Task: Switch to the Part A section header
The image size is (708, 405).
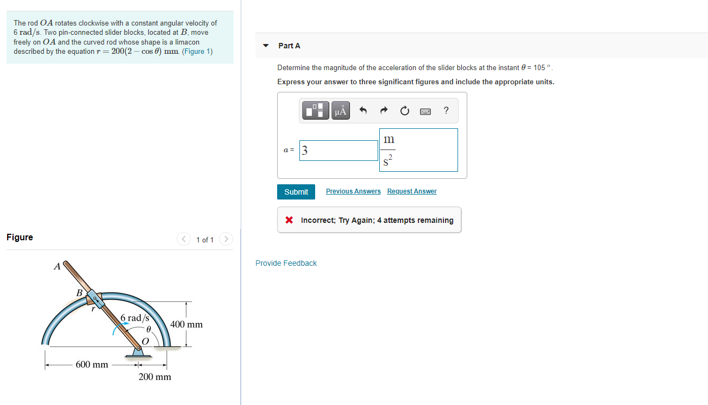Action: (x=290, y=46)
